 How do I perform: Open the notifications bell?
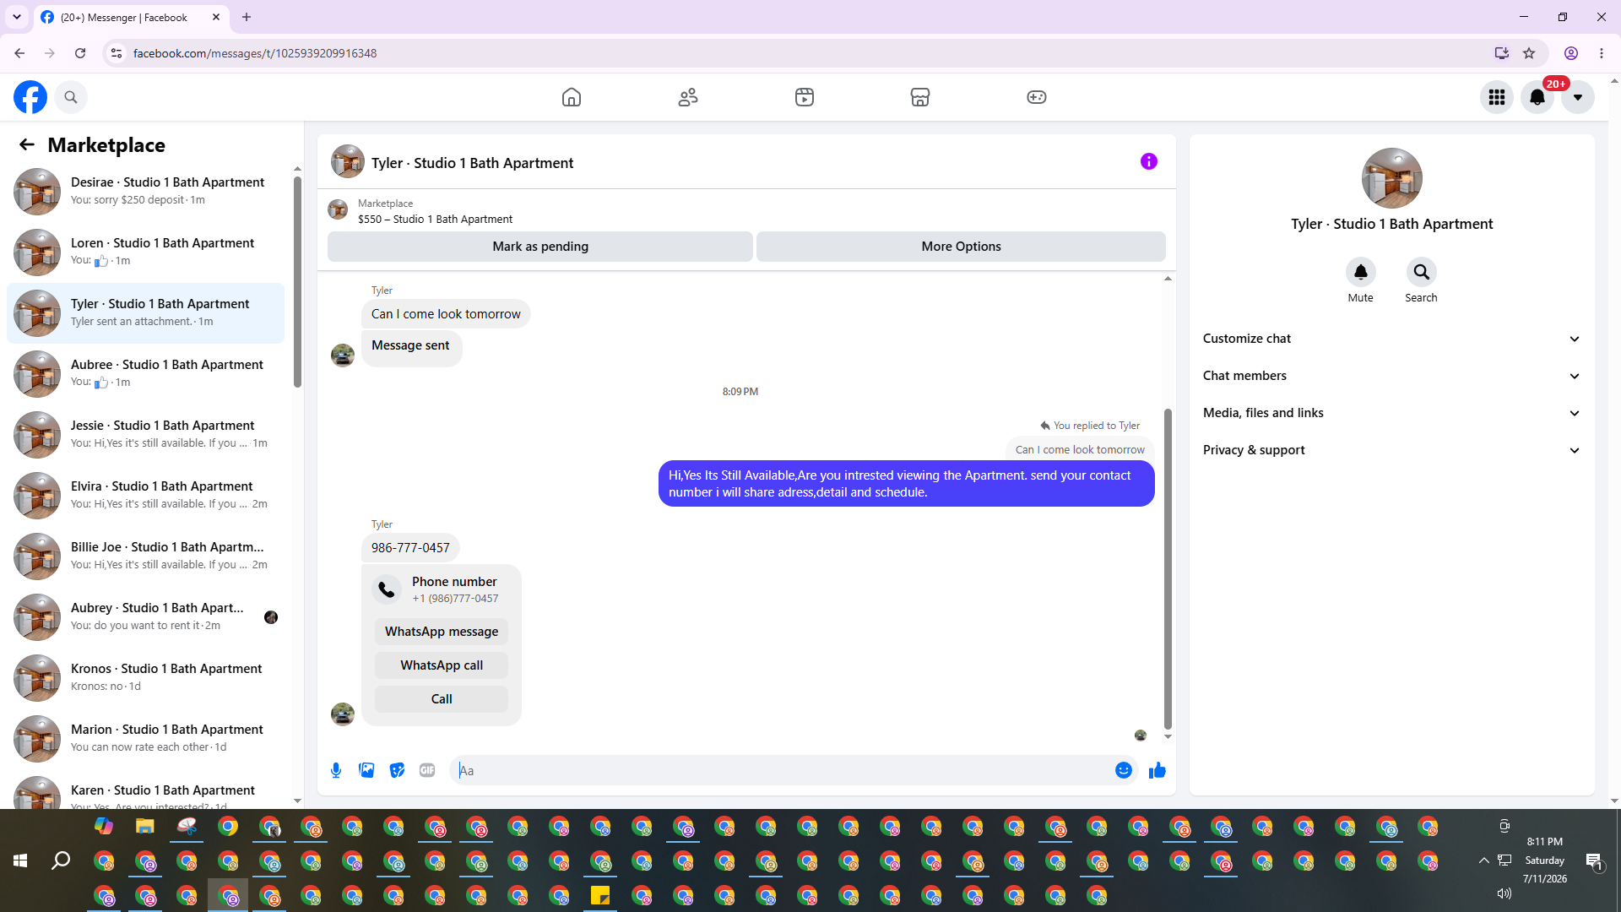click(1537, 97)
